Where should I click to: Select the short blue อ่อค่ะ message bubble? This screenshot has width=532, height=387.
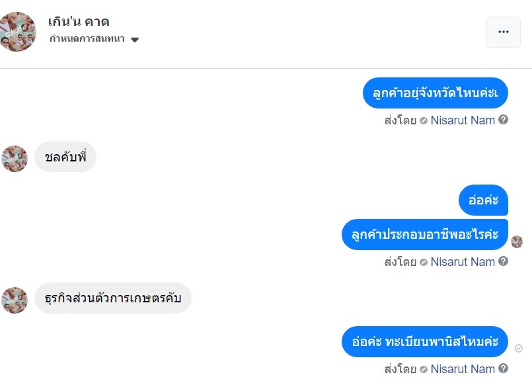tap(483, 200)
